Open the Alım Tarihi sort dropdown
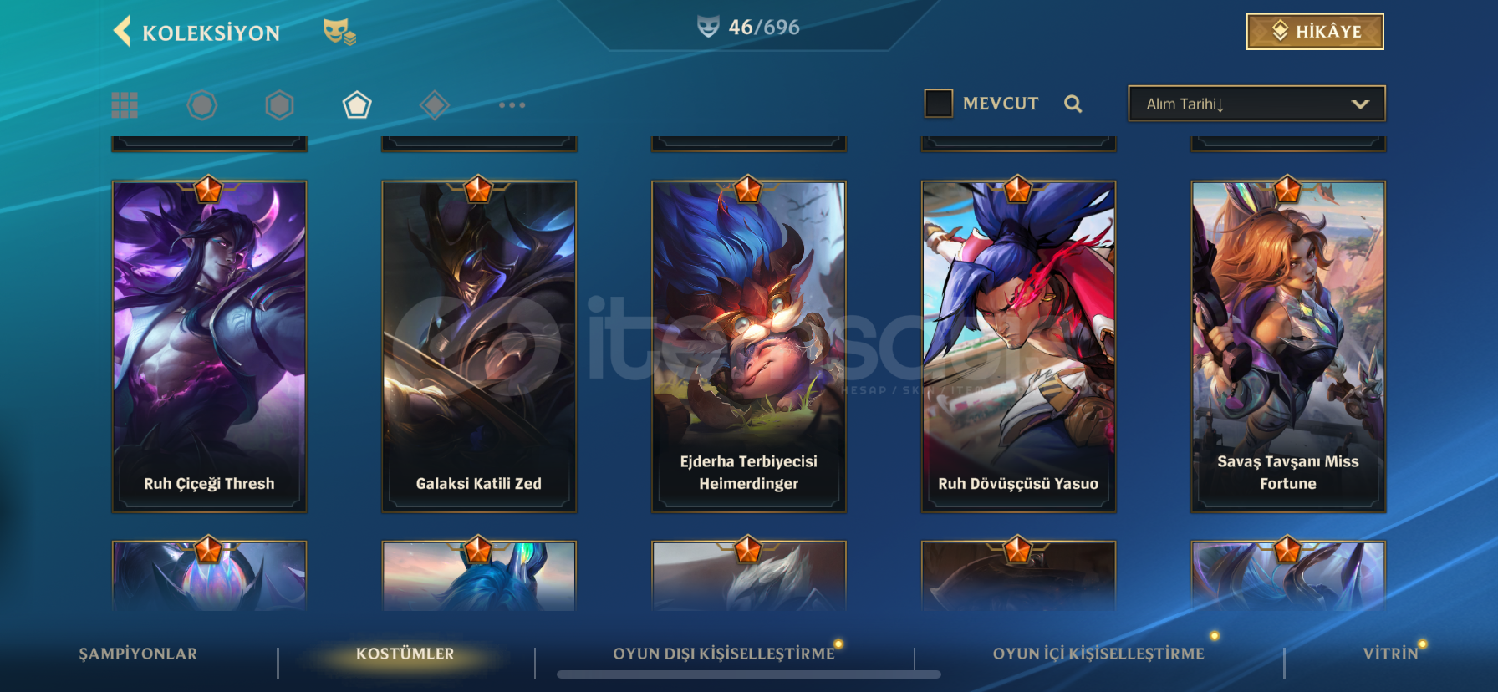Image resolution: width=1498 pixels, height=692 pixels. pyautogui.click(x=1256, y=104)
